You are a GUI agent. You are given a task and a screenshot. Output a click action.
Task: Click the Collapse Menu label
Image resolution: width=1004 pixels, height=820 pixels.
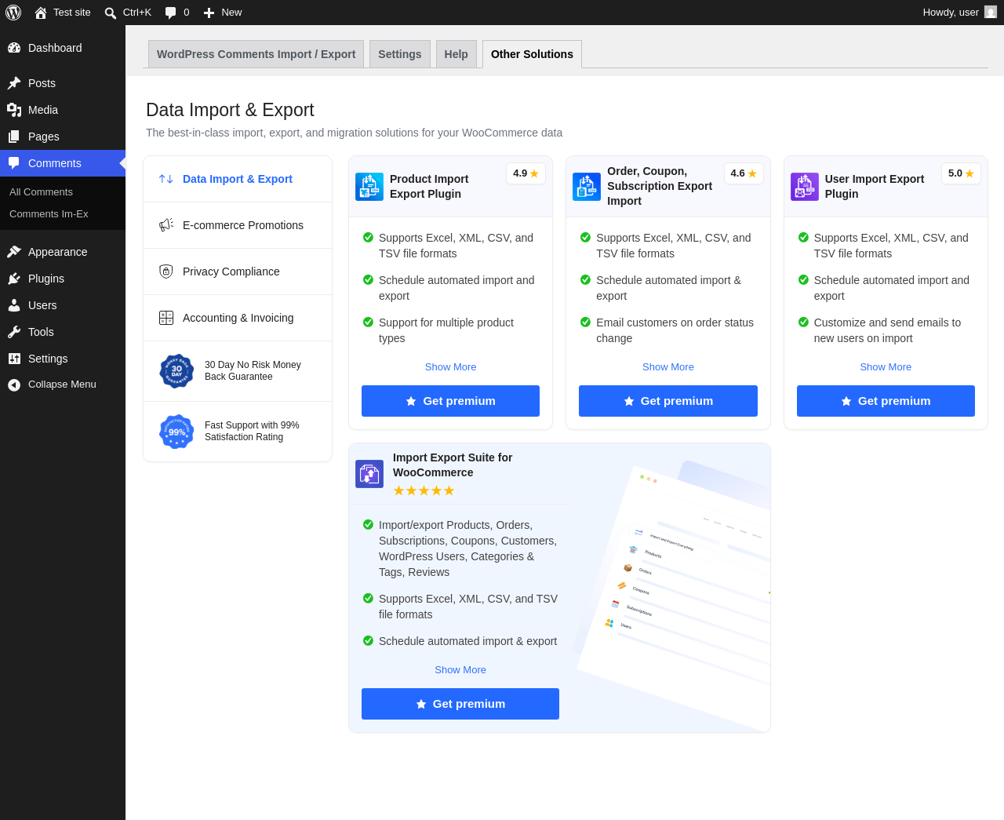pos(62,384)
